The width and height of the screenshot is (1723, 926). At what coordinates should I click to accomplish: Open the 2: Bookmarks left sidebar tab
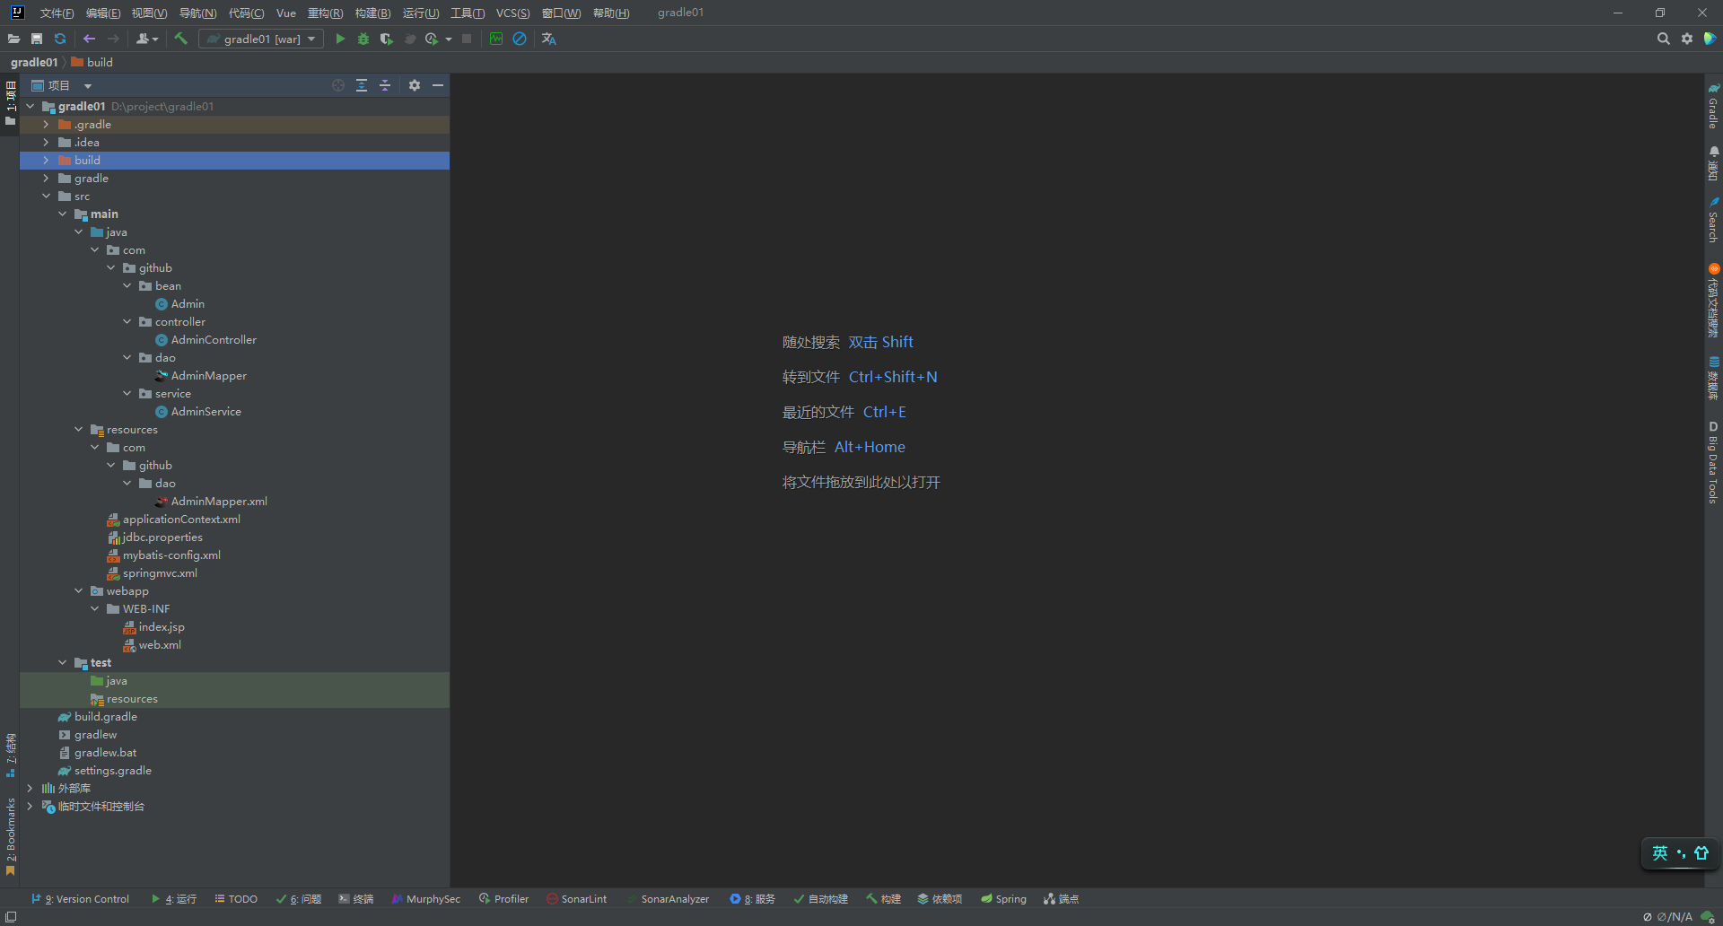(11, 836)
